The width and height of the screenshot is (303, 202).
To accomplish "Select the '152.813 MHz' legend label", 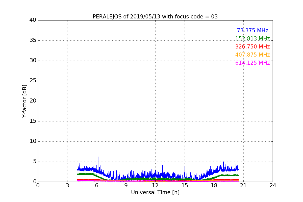I will pos(252,39).
